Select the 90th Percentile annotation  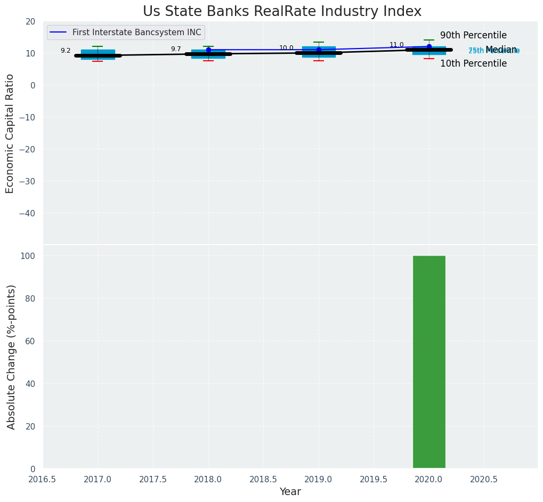point(473,35)
